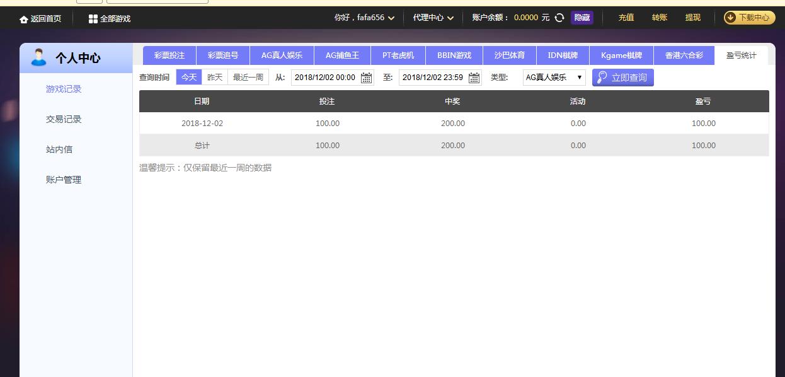Expand the 代理中心 dropdown menu
This screenshot has height=377, width=785.
point(450,18)
